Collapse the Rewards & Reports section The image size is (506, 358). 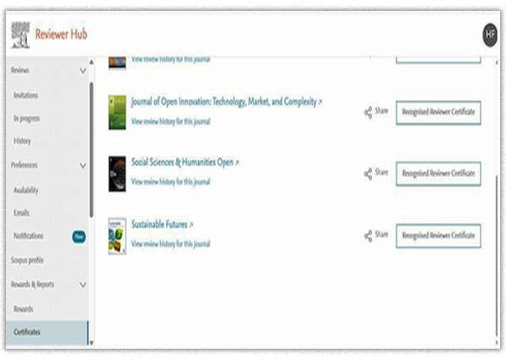(x=82, y=285)
